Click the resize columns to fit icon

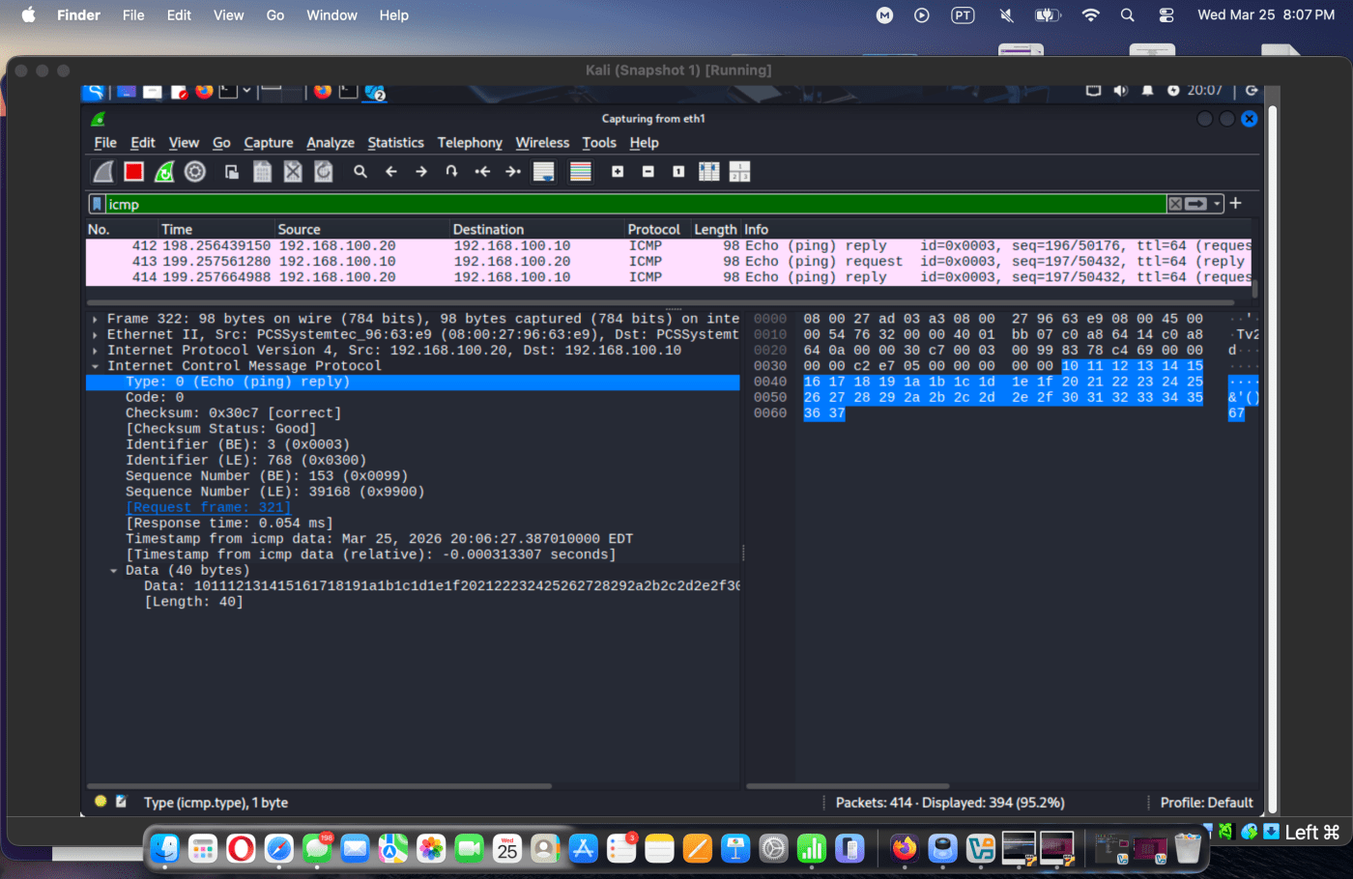click(709, 172)
